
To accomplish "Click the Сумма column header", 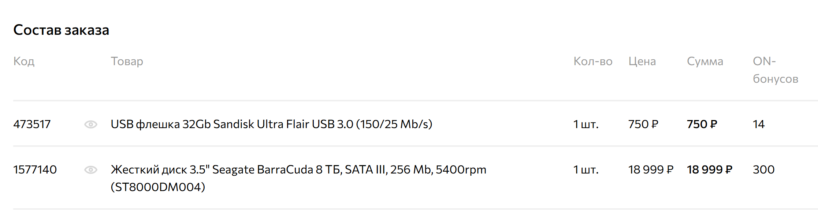I will [705, 61].
